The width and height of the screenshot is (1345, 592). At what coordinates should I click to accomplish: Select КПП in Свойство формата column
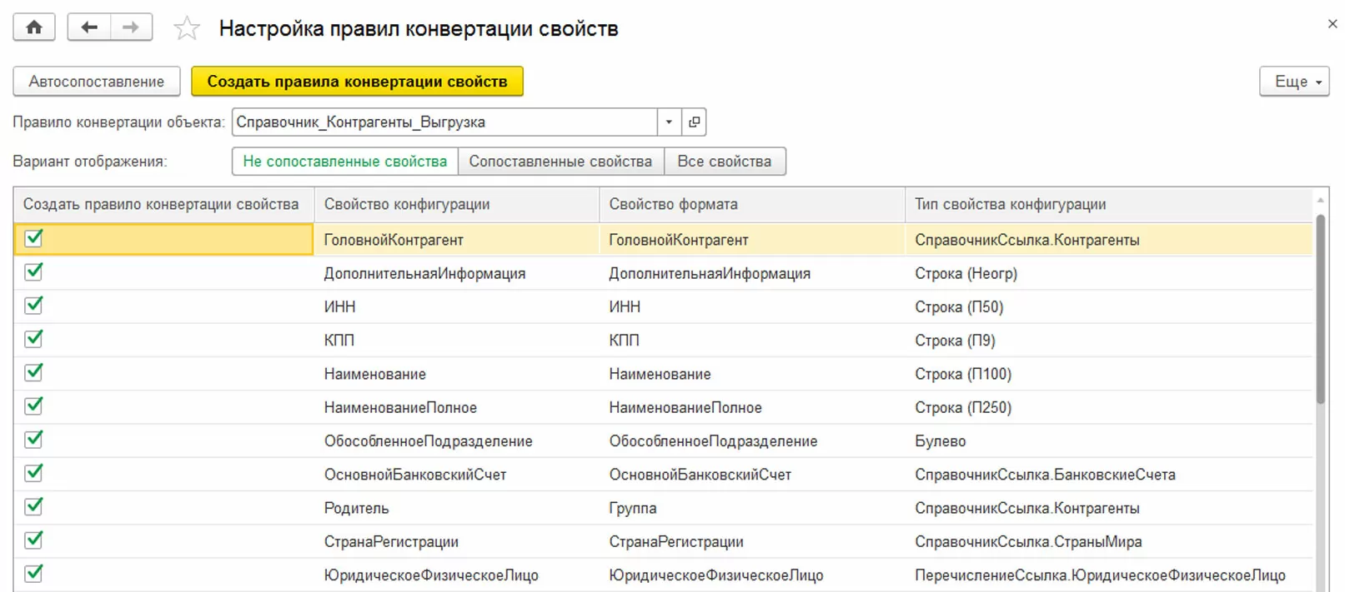pyautogui.click(x=752, y=341)
